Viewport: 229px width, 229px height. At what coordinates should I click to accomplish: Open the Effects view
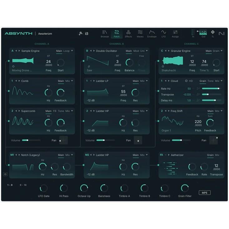128,34
